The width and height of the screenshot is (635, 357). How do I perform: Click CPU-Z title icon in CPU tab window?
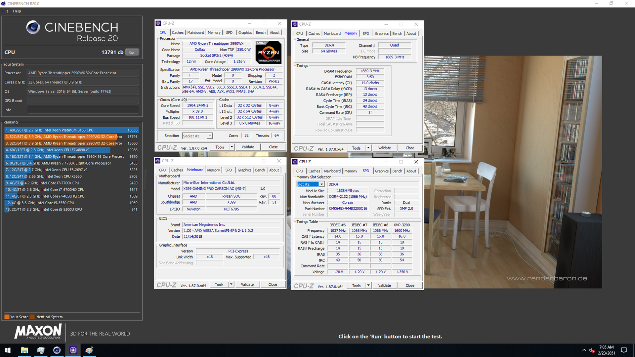158,23
